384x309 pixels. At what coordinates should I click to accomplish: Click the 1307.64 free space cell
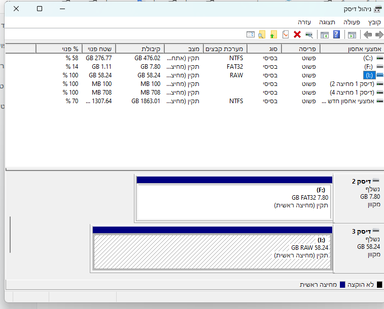(99, 101)
